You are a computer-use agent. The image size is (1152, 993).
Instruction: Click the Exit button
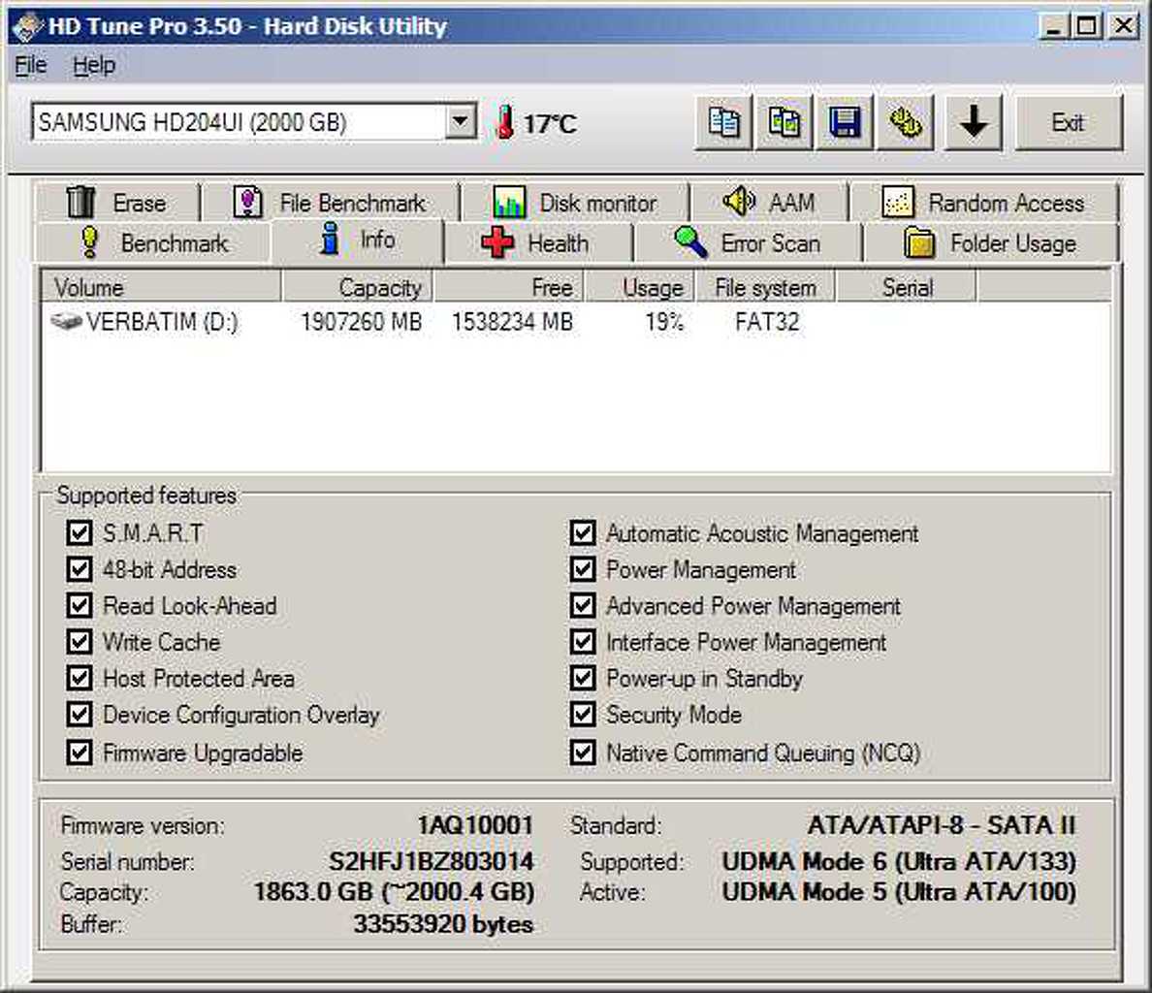[x=1068, y=122]
